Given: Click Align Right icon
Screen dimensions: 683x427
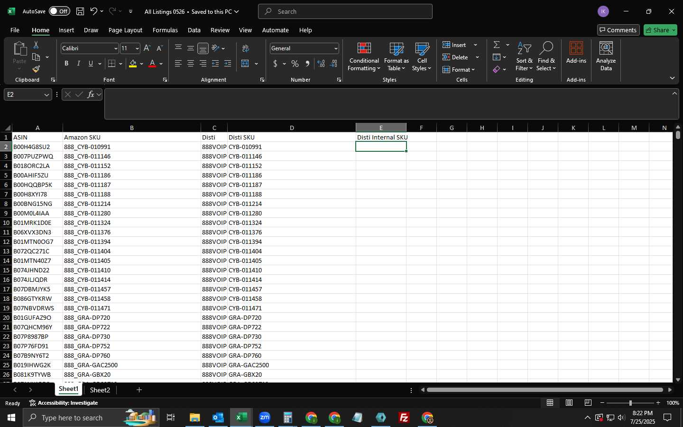Looking at the screenshot, I should pos(203,64).
